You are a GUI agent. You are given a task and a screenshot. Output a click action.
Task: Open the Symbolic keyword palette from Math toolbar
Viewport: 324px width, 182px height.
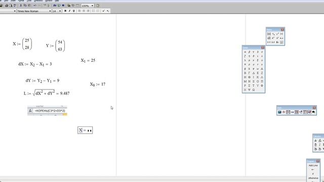pyautogui.click(x=314, y=112)
